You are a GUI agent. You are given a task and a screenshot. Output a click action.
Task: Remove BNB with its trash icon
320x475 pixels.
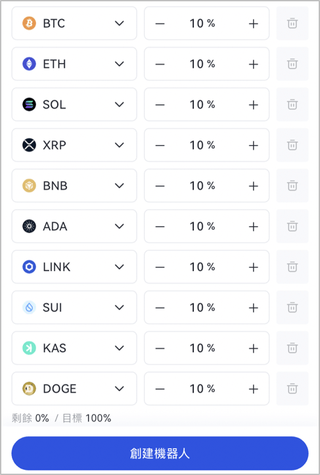coord(292,186)
